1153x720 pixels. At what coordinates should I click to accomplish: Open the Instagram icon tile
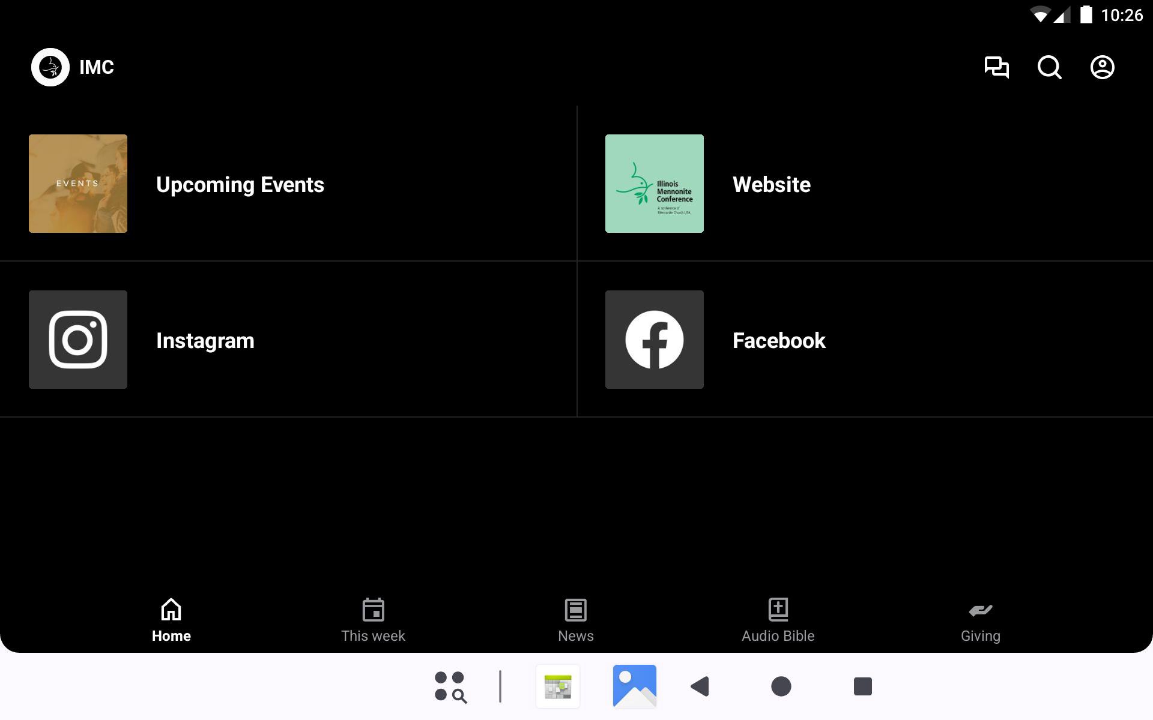click(78, 340)
